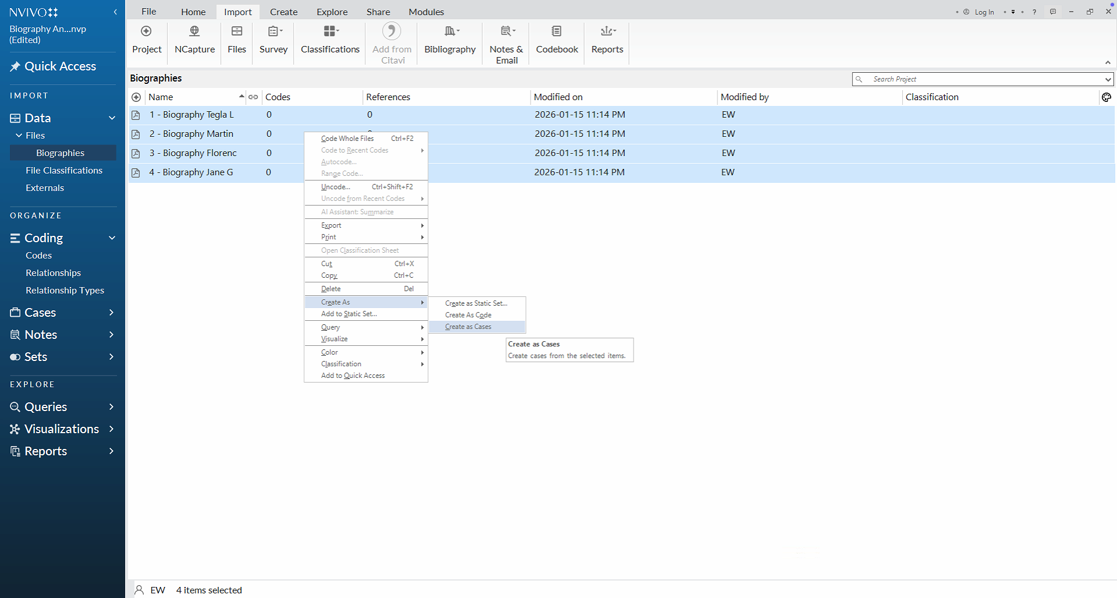Switch to the Explore ribbon tab
The width and height of the screenshot is (1117, 598).
332,12
